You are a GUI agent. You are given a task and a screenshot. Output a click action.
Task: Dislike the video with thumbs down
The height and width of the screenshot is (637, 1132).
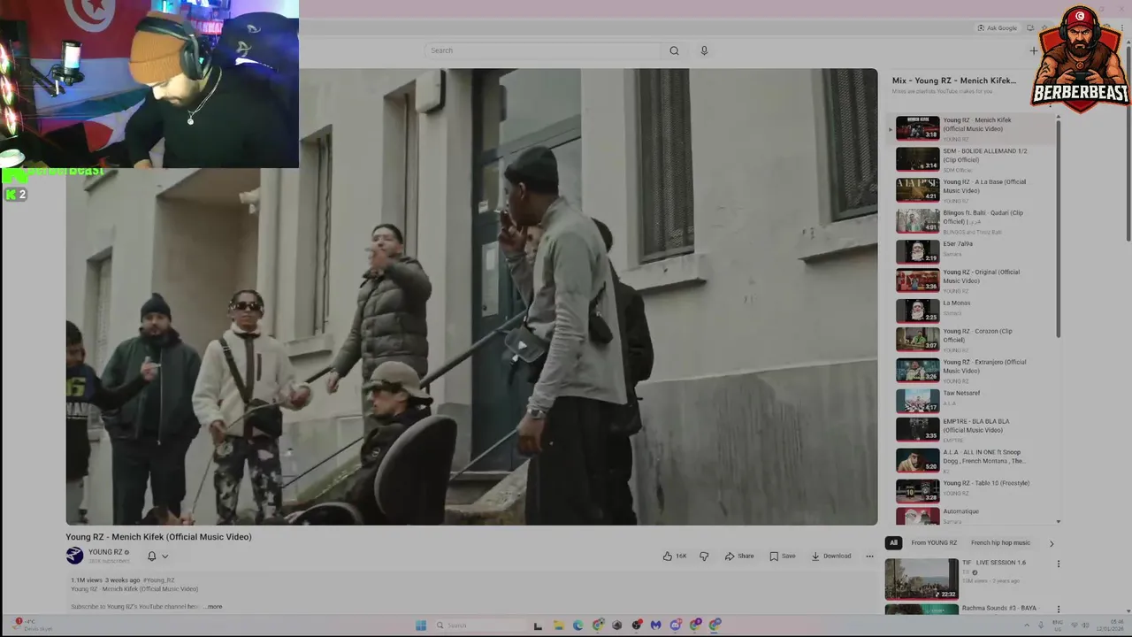pos(704,556)
